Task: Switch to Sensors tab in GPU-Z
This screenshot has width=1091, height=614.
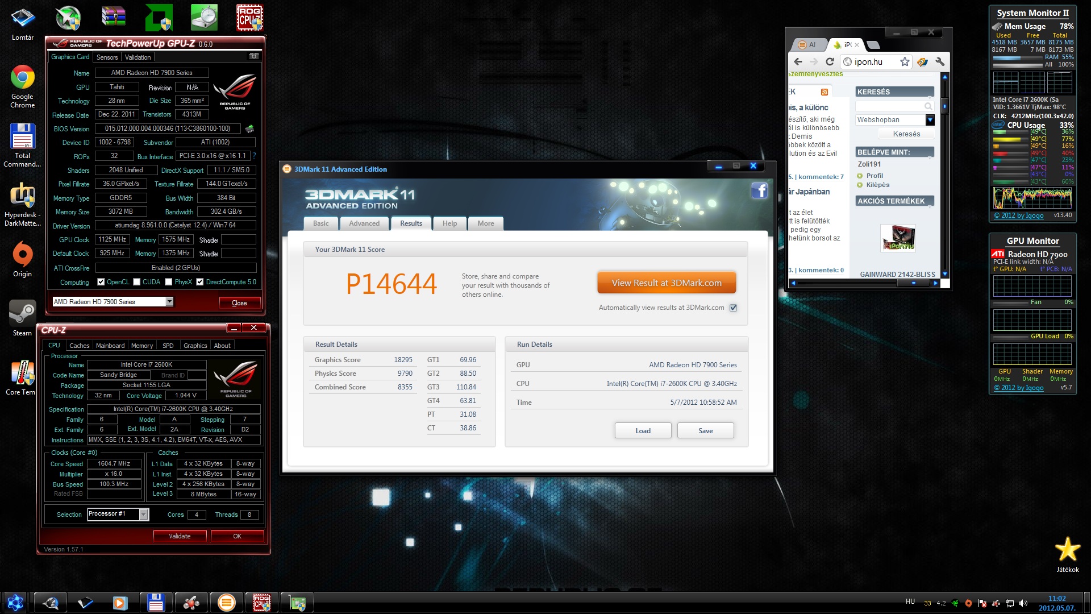Action: coord(107,57)
